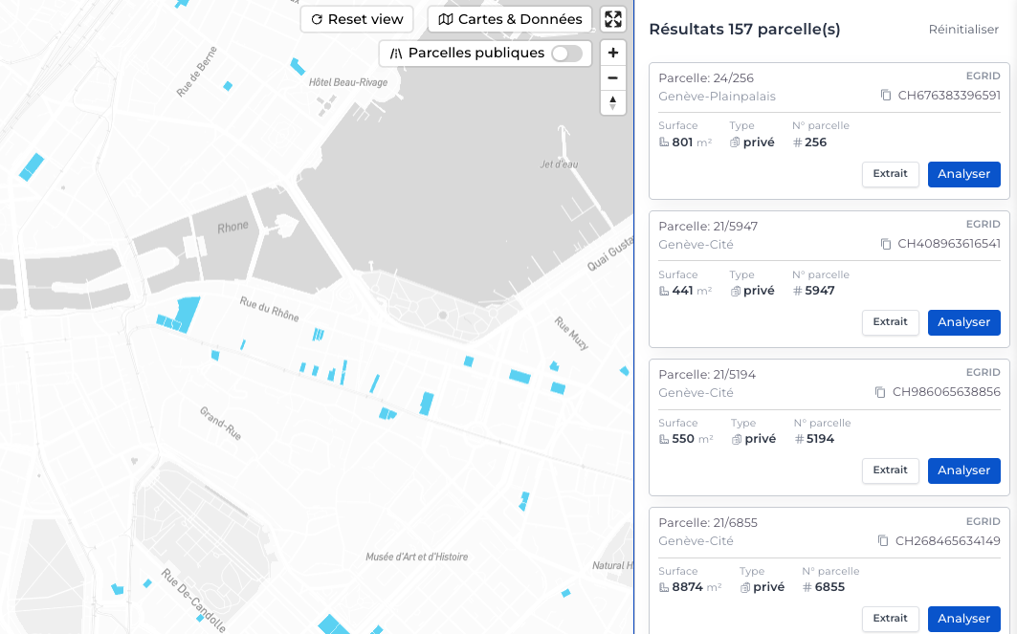Select the Parcelle 21/5947 result card title

coord(708,227)
